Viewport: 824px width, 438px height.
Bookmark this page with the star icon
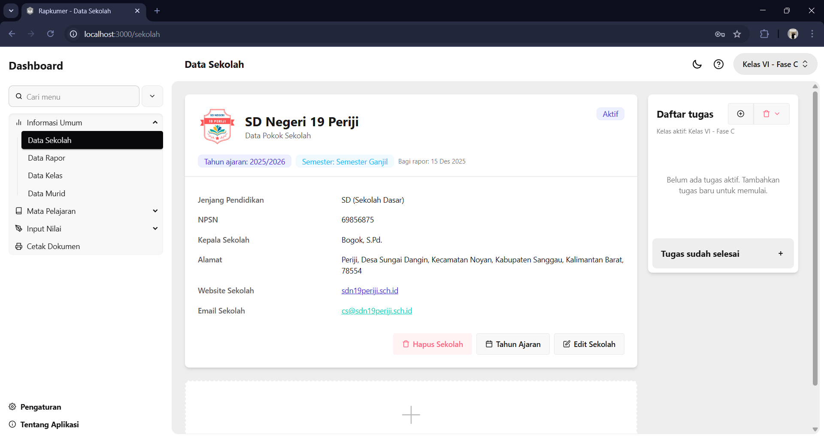point(737,34)
